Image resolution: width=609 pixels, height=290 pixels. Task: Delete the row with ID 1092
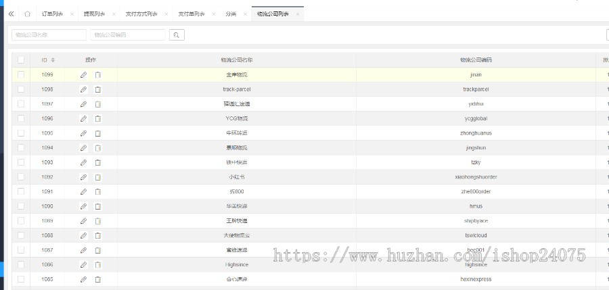pyautogui.click(x=98, y=177)
